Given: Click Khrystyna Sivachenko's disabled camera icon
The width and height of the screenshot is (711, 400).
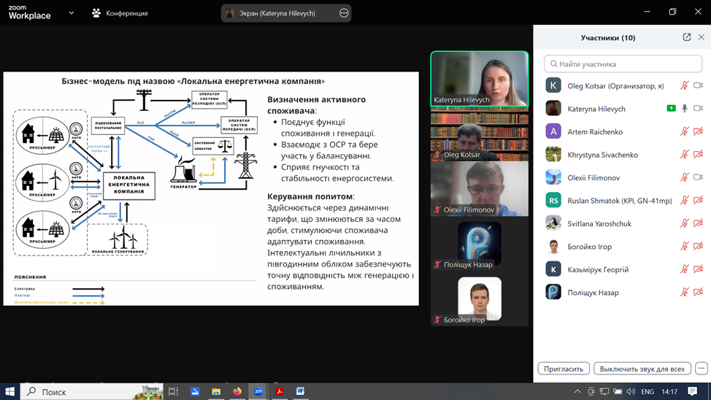Looking at the screenshot, I should (698, 155).
